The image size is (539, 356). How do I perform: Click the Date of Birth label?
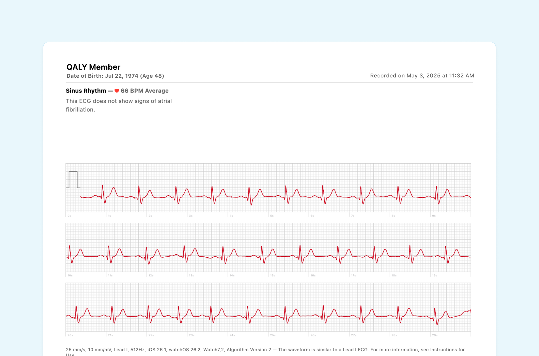pos(85,76)
